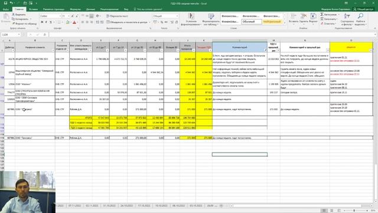Open Conditional Formatting menu

(191, 20)
